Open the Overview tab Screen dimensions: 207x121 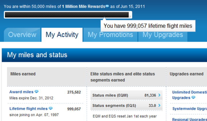tap(22, 35)
